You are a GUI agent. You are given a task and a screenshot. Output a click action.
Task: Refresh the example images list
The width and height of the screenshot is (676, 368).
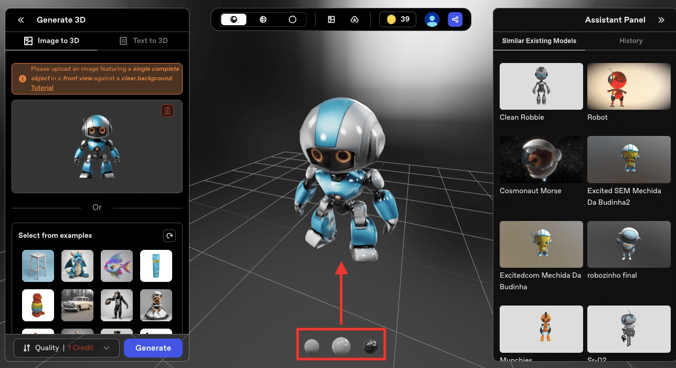point(169,235)
